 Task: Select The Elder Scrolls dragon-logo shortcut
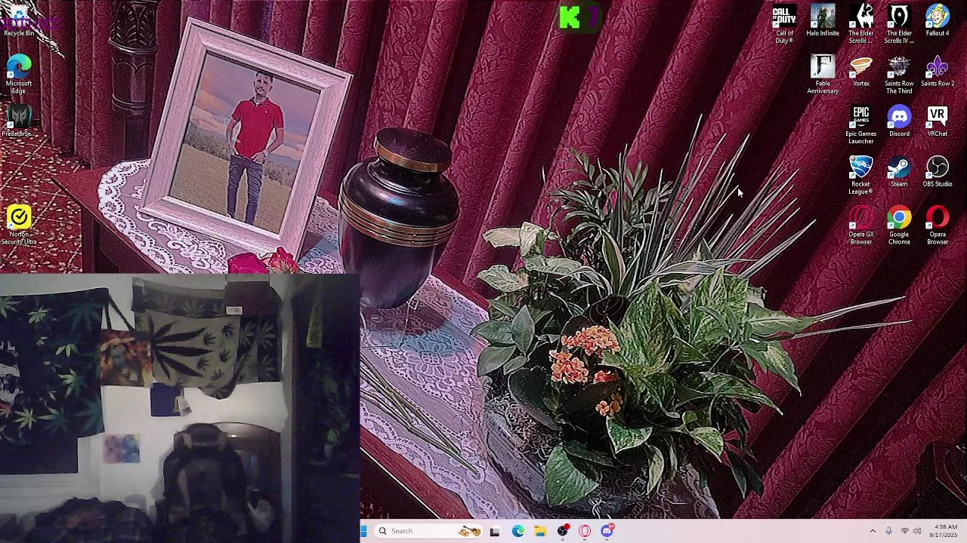pos(861,24)
